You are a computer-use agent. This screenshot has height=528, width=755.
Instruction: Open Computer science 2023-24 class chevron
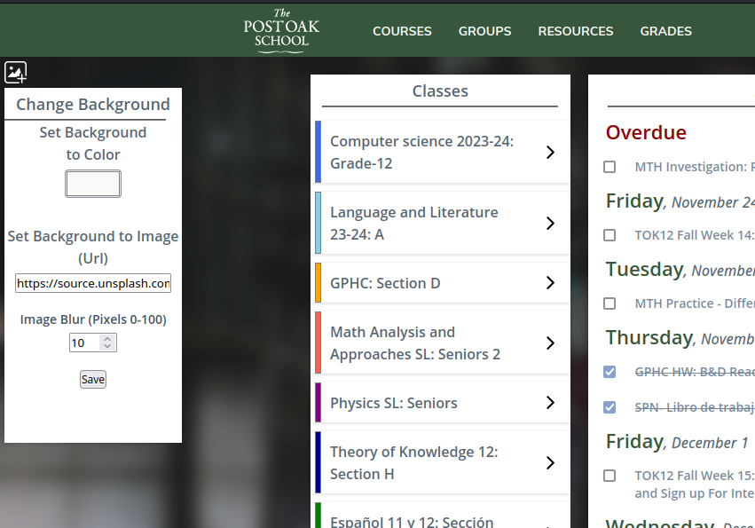[550, 153]
